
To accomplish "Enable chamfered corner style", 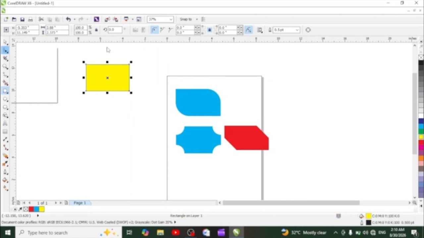I will click(171, 30).
